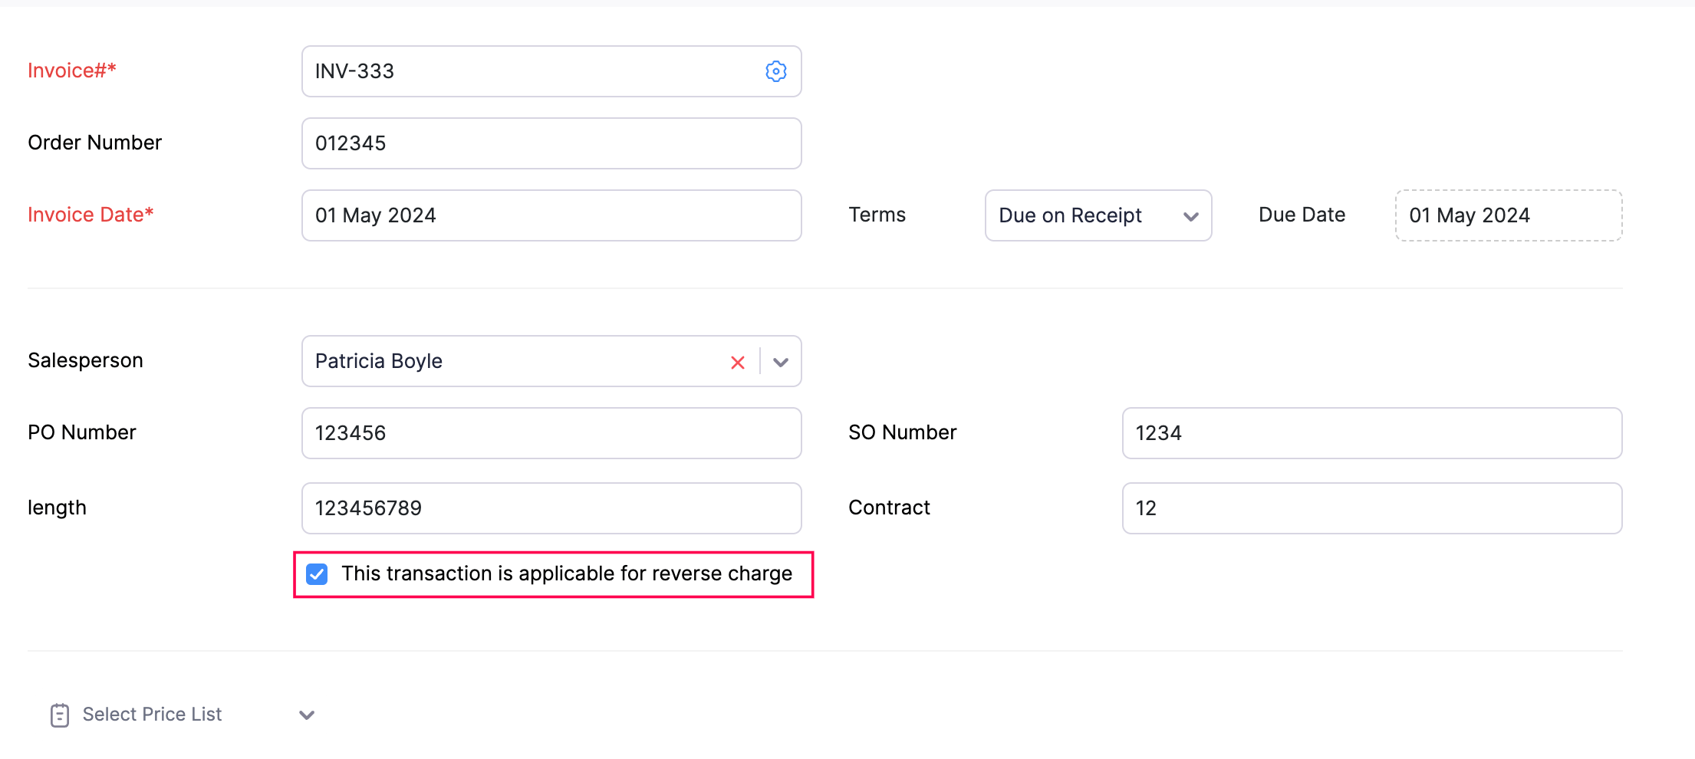Click the reverse charge label text
Viewport: 1695px width, 759px height.
[x=567, y=573]
